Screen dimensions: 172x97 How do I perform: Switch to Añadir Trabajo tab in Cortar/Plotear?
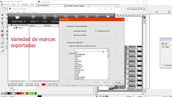73,6
